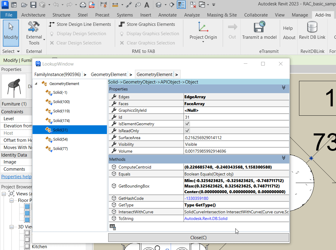
Task: Open the Properties help link
Action: pos(16,176)
